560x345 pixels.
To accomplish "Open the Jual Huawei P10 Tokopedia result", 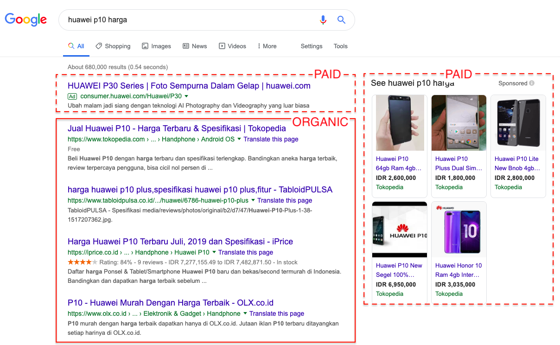I will pos(177,128).
